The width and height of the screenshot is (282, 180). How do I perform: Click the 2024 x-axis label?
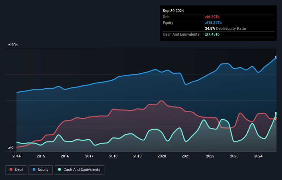pyautogui.click(x=258, y=156)
